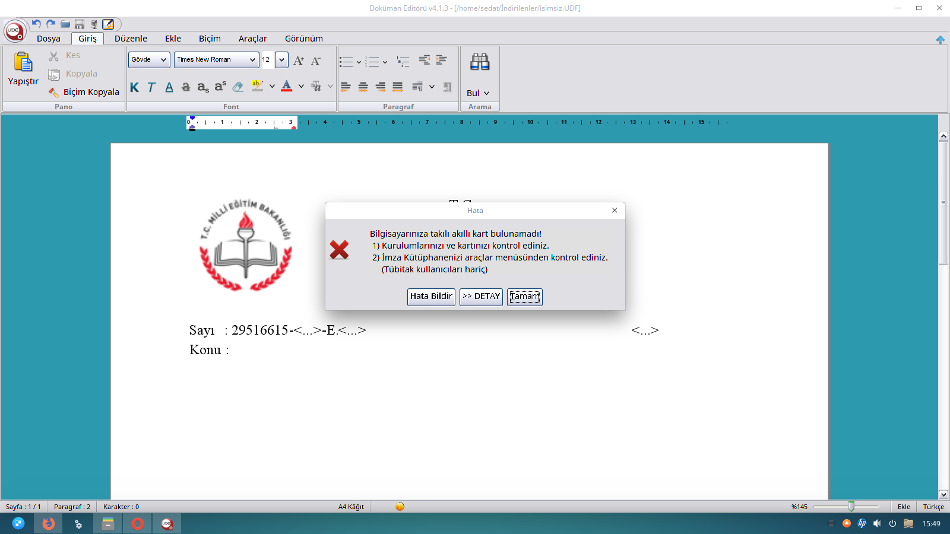Toggle underline A formatting
This screenshot has width=950, height=534.
[169, 87]
